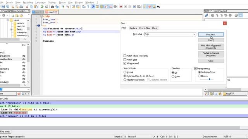
Task: Click the Close button in Find dialog
Action: tap(211, 61)
